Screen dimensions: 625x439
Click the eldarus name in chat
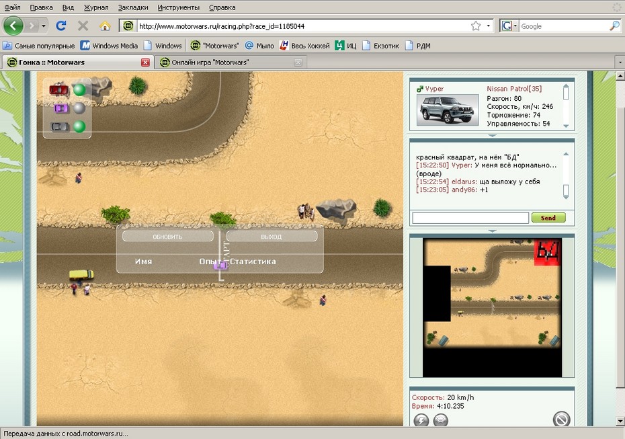(x=464, y=182)
